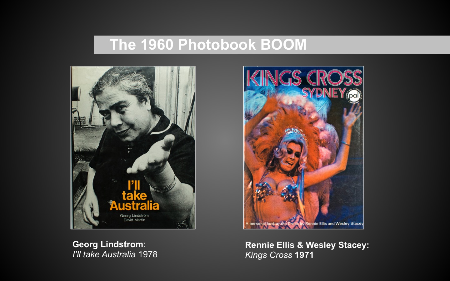Viewport: 450px width, 281px height.
Task: Click the bold '1971' year in the caption
Action: point(304,255)
